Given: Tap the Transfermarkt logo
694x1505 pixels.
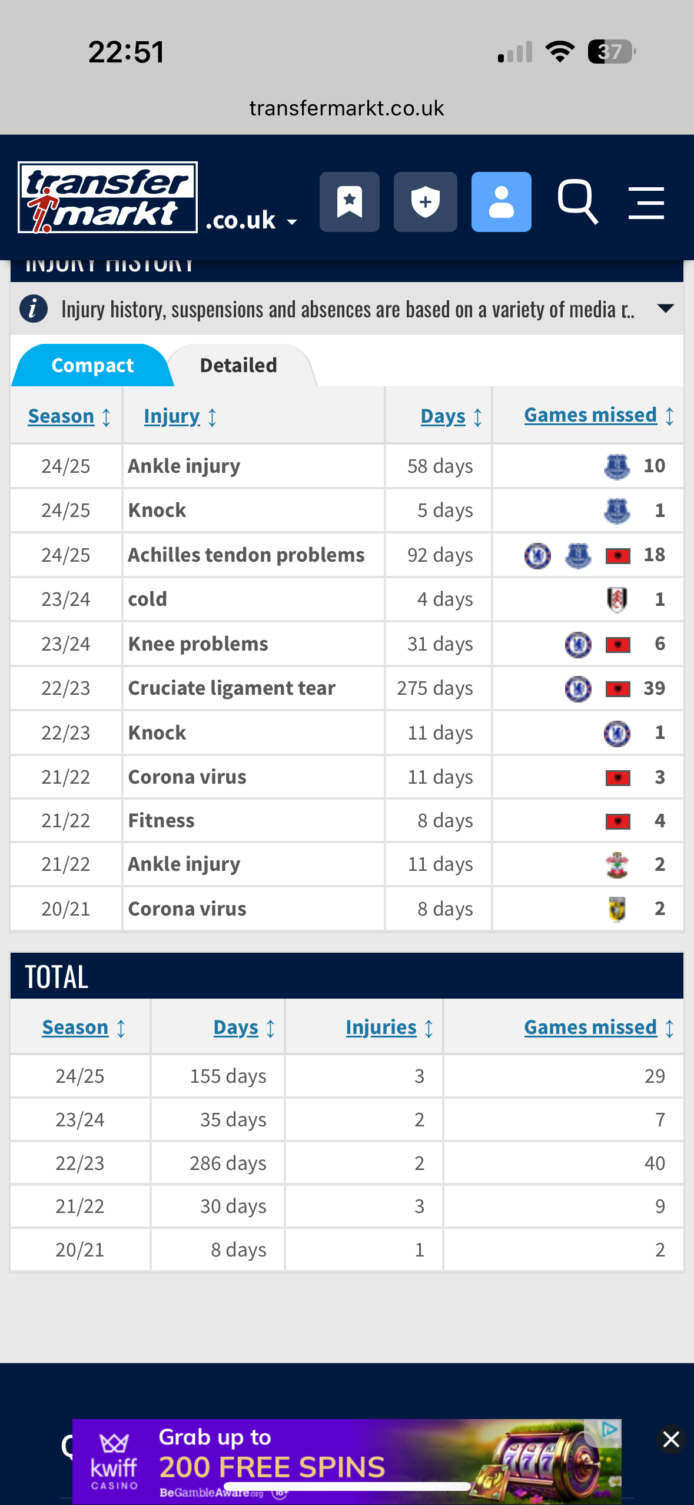Looking at the screenshot, I should 108,197.
